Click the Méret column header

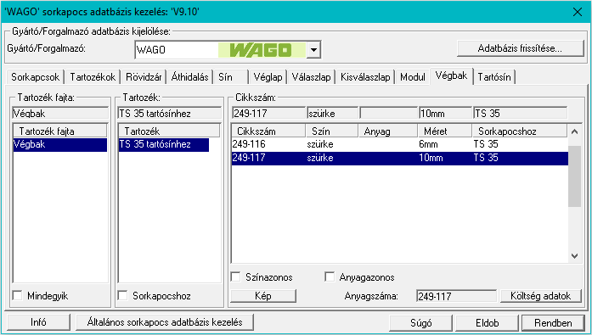coord(445,131)
